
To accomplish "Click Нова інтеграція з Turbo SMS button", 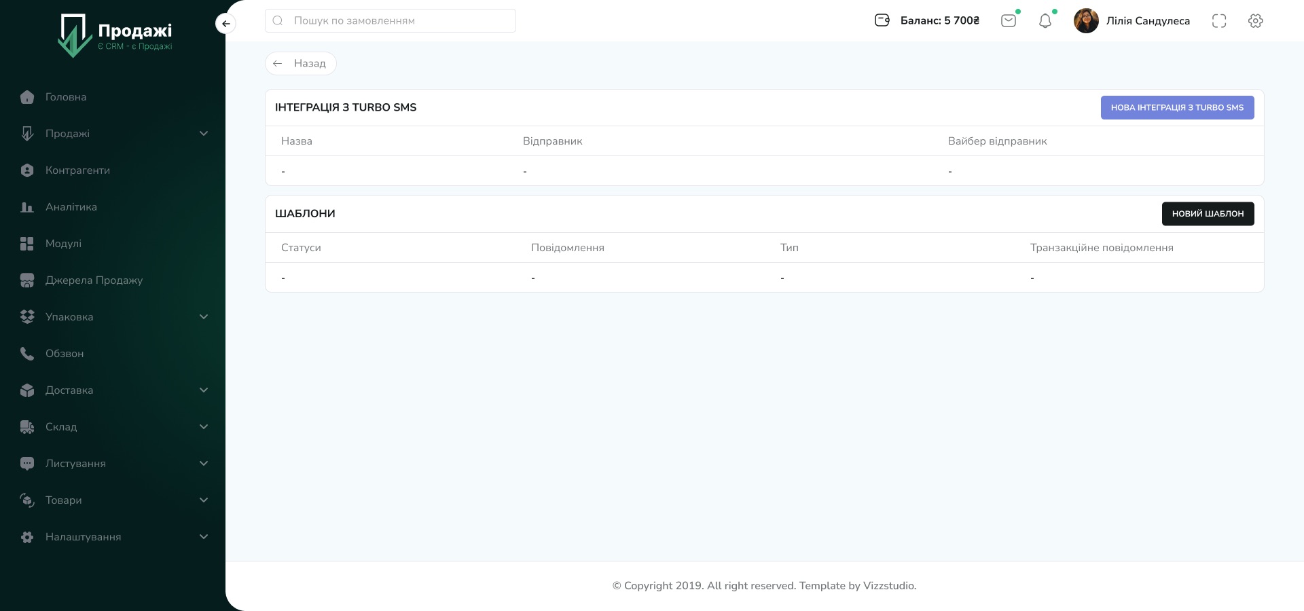I will (x=1177, y=107).
